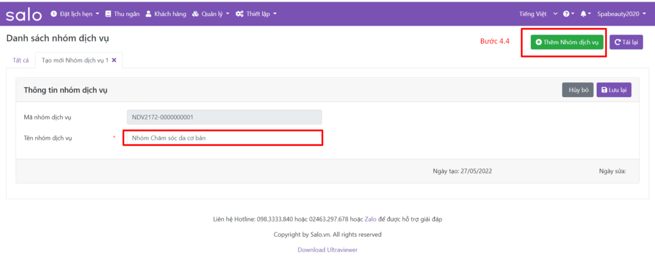Expand the Quản lý menu

click(x=210, y=14)
